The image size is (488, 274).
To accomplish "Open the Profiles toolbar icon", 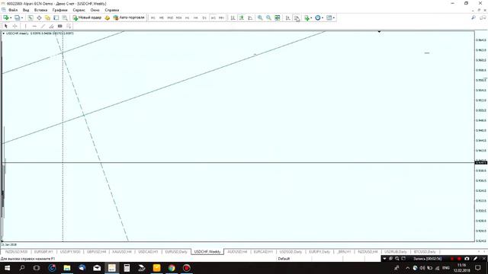I will (18, 18).
